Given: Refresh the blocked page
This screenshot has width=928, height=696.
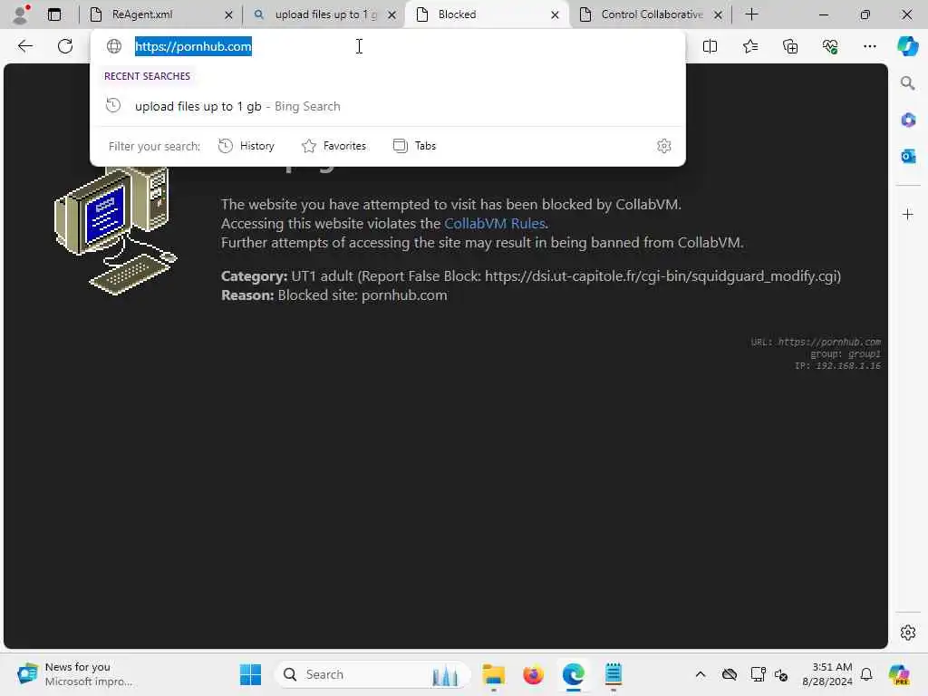Looking at the screenshot, I should (65, 46).
